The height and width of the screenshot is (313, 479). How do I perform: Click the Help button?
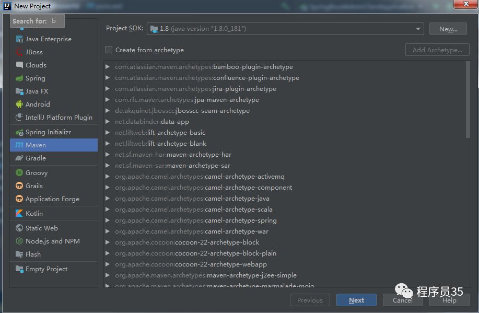pyautogui.click(x=449, y=300)
